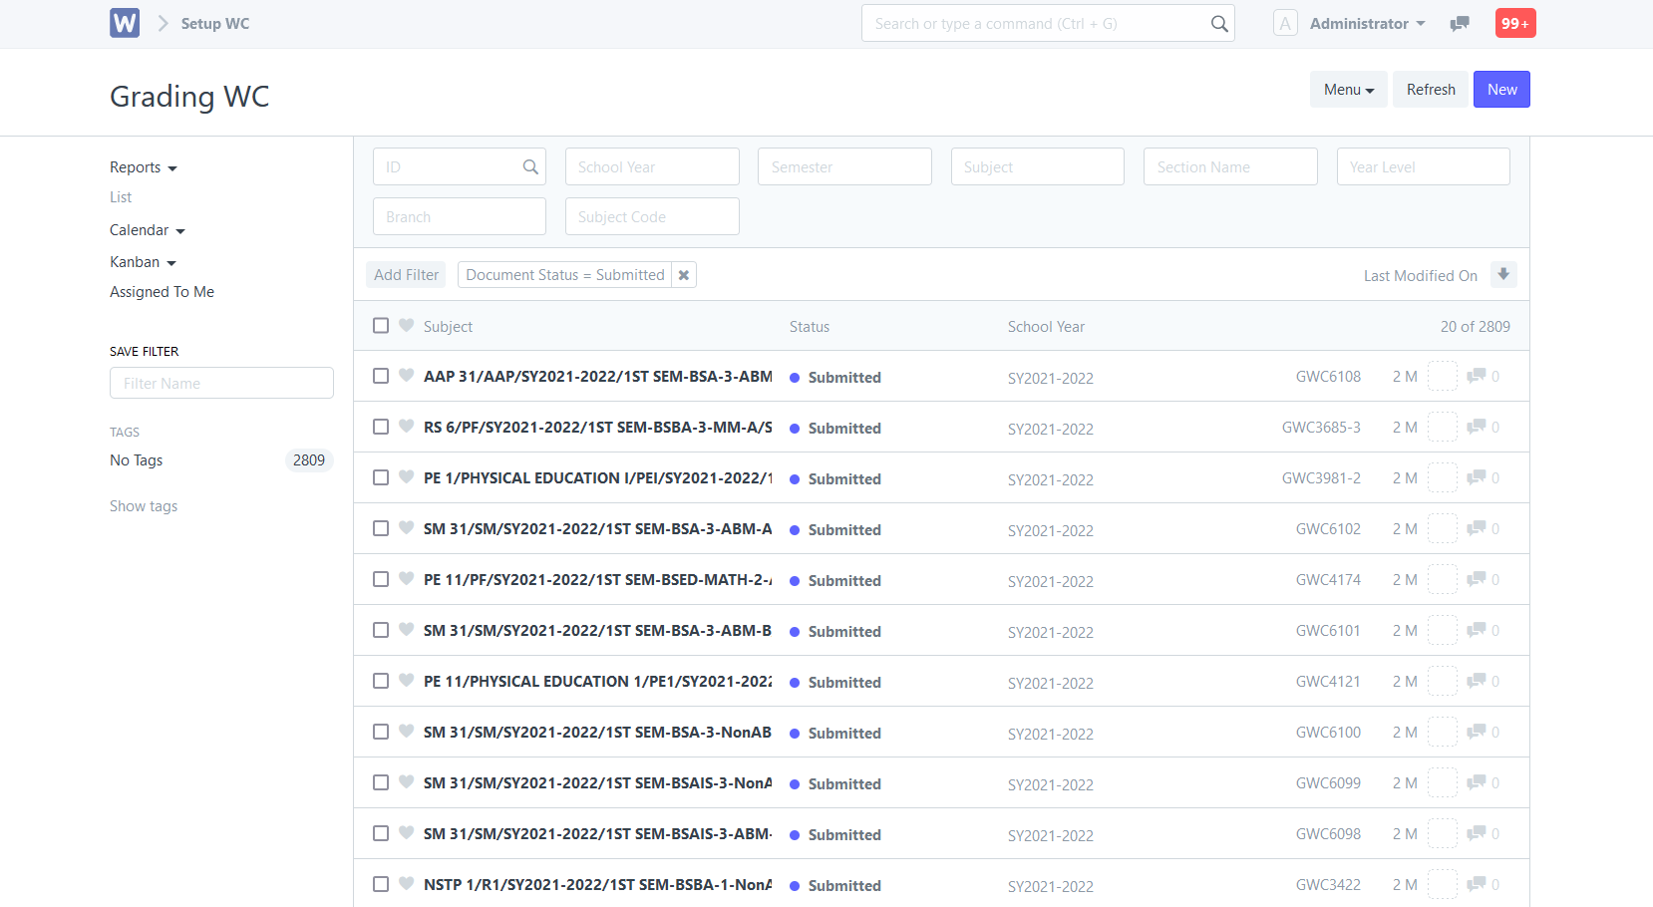The image size is (1653, 907).
Task: Open the 99+ notifications badge
Action: click(x=1515, y=23)
